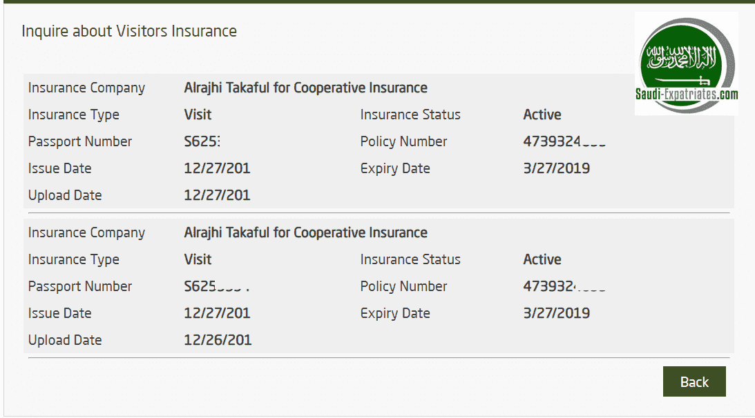
Task: Select the Insurance Type 'Visit' in first record
Action: click(x=198, y=115)
